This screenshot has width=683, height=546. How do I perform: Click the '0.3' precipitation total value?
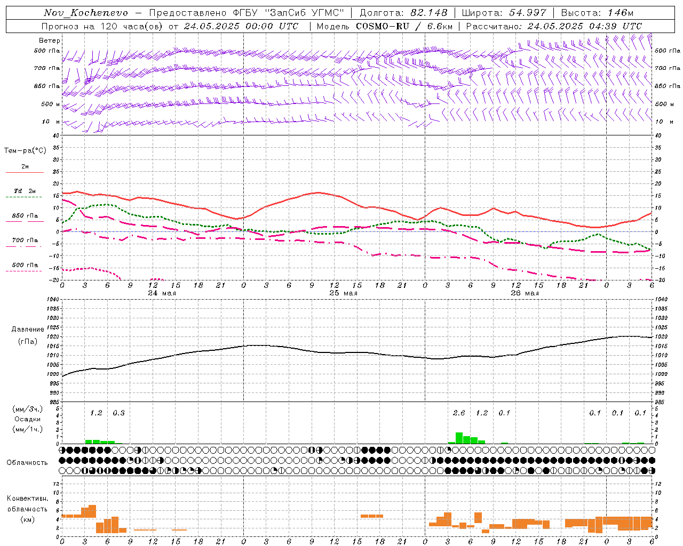(118, 413)
